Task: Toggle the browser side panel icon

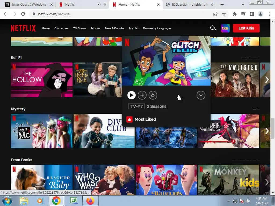Action: pos(252,14)
